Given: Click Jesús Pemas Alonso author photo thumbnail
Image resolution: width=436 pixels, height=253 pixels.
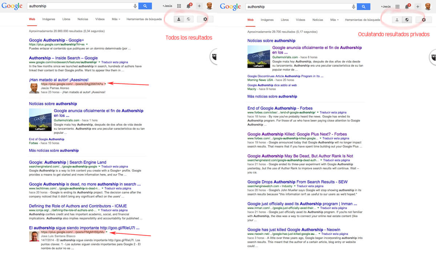Looking at the screenshot, I should pos(34,88).
